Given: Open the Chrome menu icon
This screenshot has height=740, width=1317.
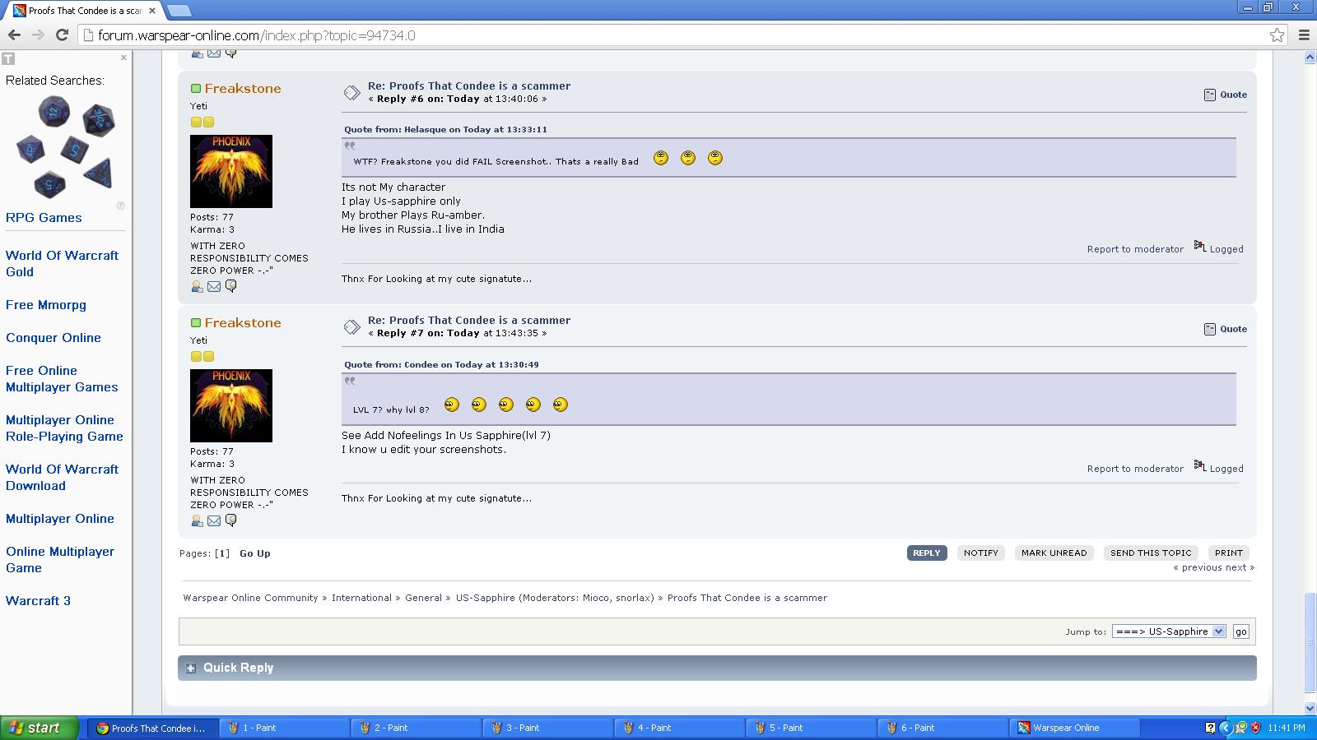Looking at the screenshot, I should point(1304,35).
